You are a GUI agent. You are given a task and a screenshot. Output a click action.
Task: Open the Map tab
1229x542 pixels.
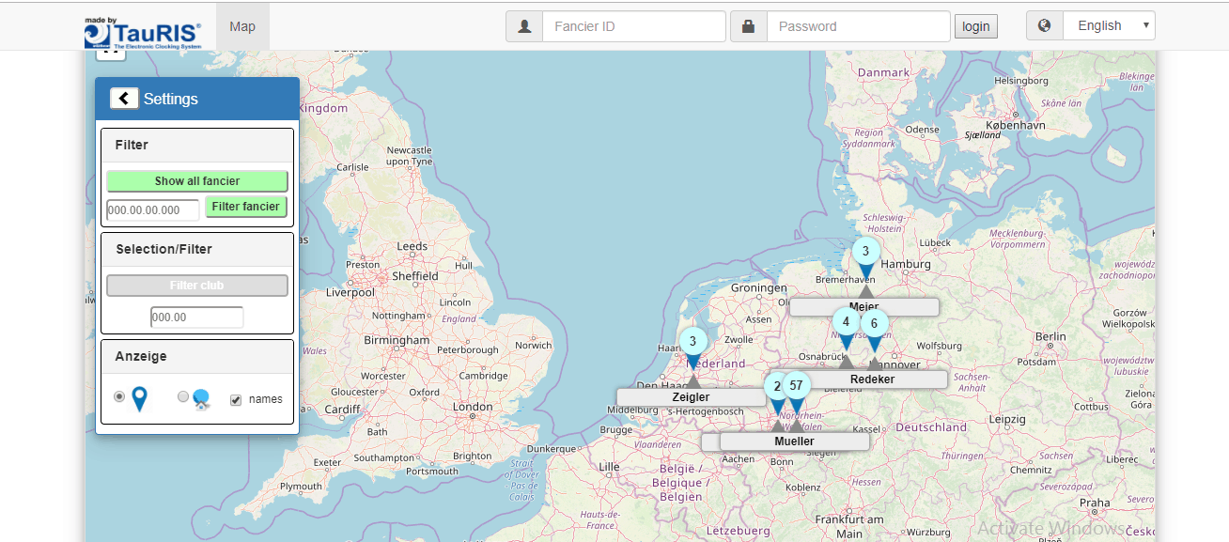pyautogui.click(x=242, y=26)
